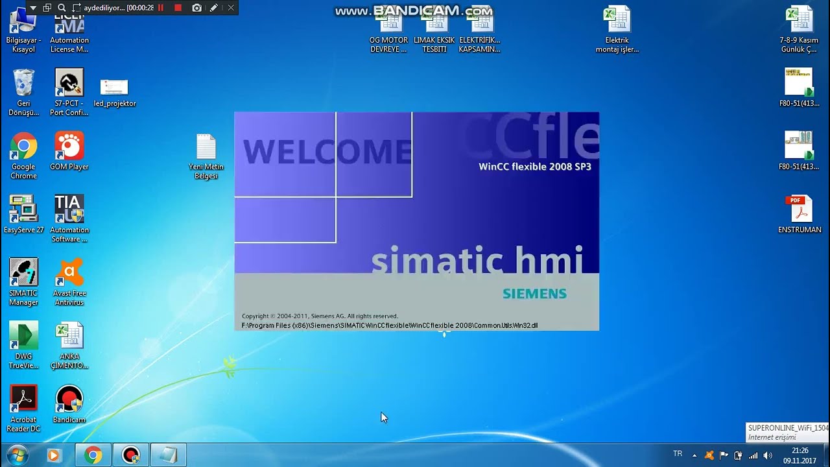Select Yeni Metin Belgesi text file

pos(206,157)
